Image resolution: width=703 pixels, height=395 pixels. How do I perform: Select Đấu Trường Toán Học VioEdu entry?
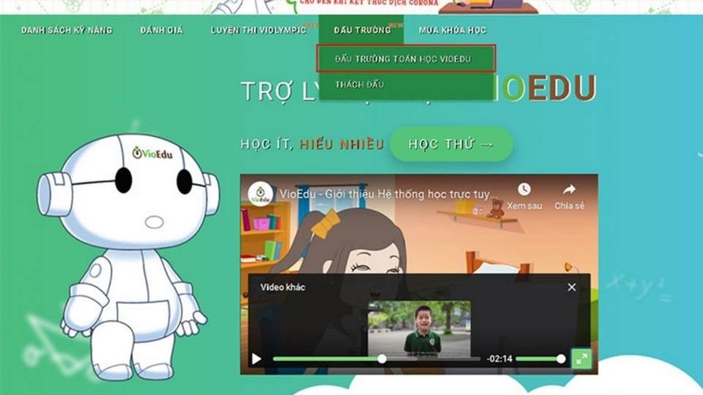[406, 59]
